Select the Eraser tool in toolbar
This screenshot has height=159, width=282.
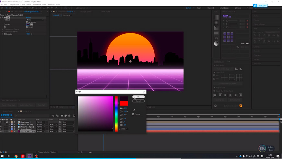pyautogui.click(x=48, y=8)
